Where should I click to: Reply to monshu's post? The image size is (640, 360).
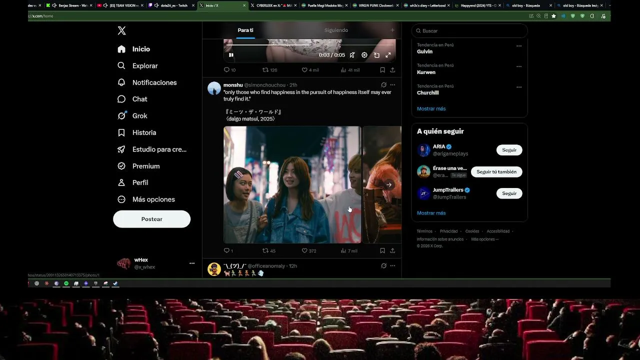228,250
